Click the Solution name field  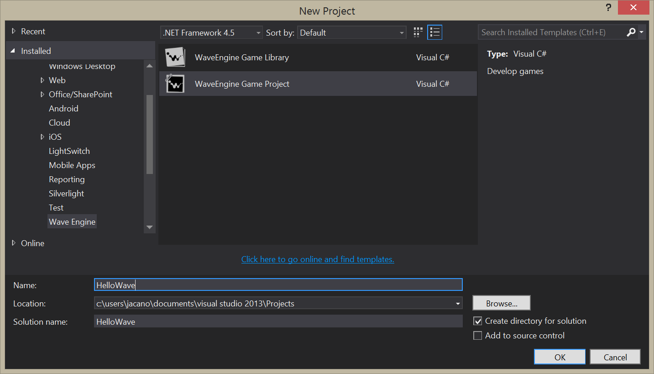coord(278,321)
